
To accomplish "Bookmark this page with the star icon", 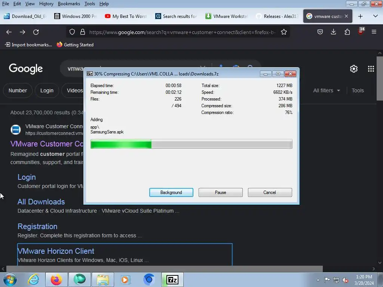I will [x=284, y=32].
